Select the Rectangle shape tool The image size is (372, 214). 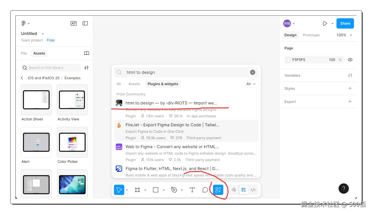(x=156, y=190)
